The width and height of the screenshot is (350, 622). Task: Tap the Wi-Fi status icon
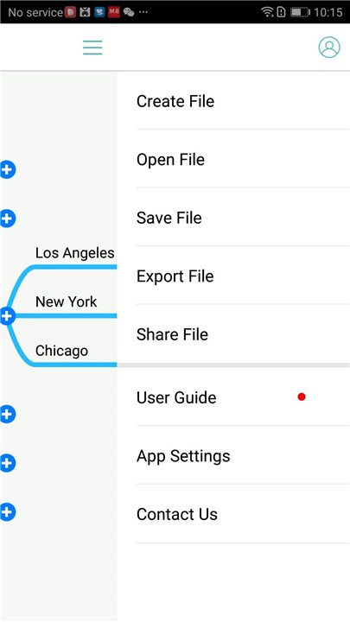pos(267,12)
